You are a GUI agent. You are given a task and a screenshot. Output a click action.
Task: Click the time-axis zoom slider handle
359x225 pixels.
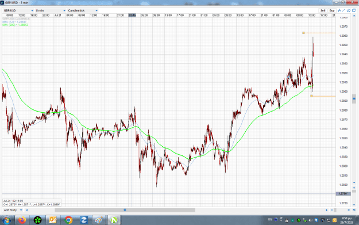(x=335, y=210)
